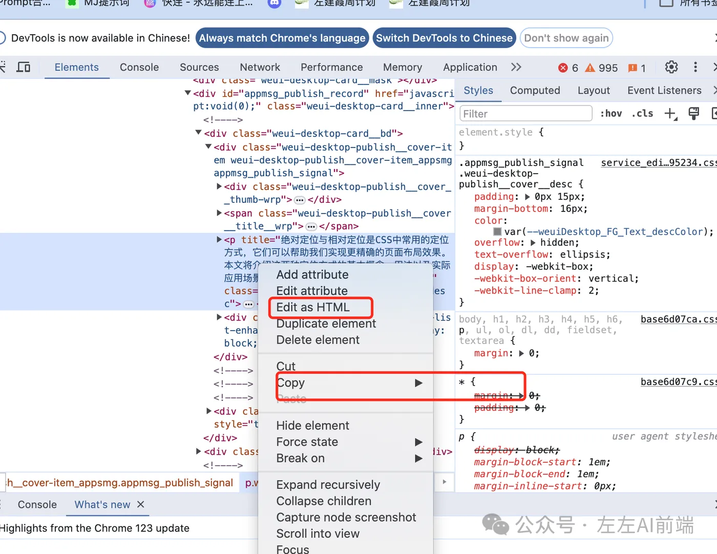This screenshot has width=717, height=554.
Task: Open the Performance tab
Action: 332,67
